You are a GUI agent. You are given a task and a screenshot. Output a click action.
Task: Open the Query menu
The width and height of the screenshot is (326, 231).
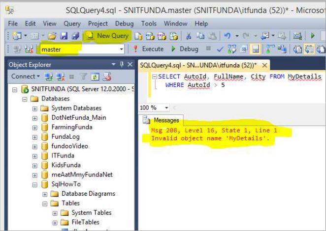(x=72, y=24)
